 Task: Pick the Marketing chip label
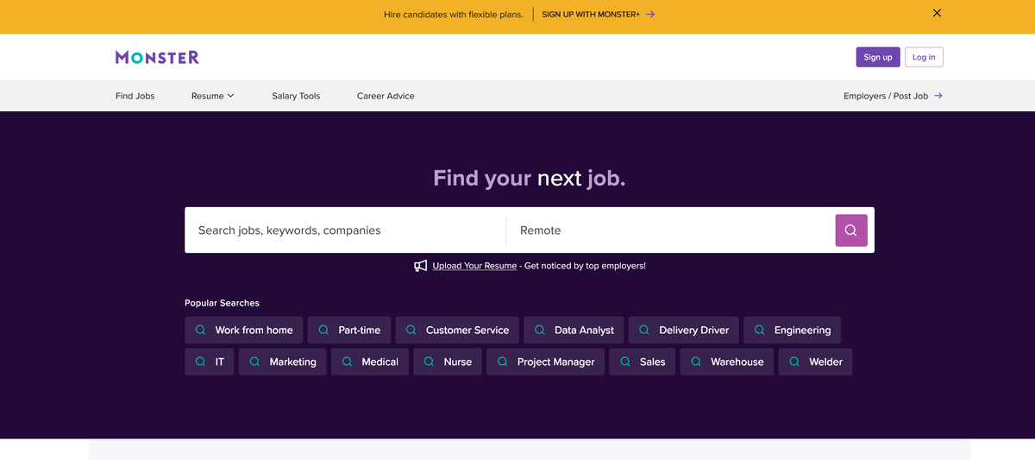292,362
